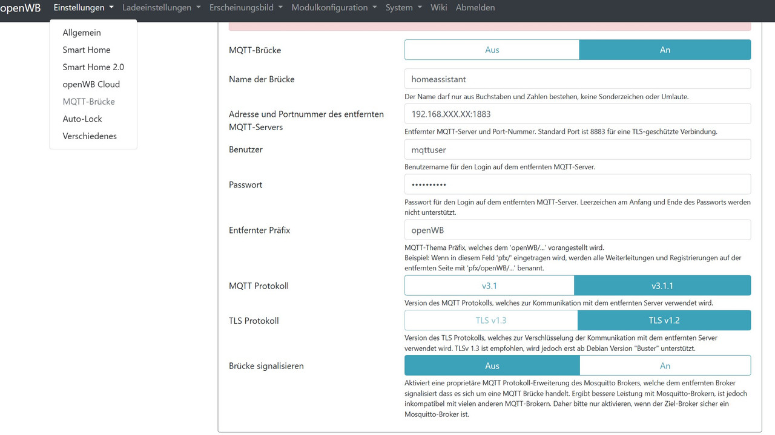Screen dimensions: 775x435
Task: Open the Einstellungen dropdown menu
Action: [x=84, y=8]
